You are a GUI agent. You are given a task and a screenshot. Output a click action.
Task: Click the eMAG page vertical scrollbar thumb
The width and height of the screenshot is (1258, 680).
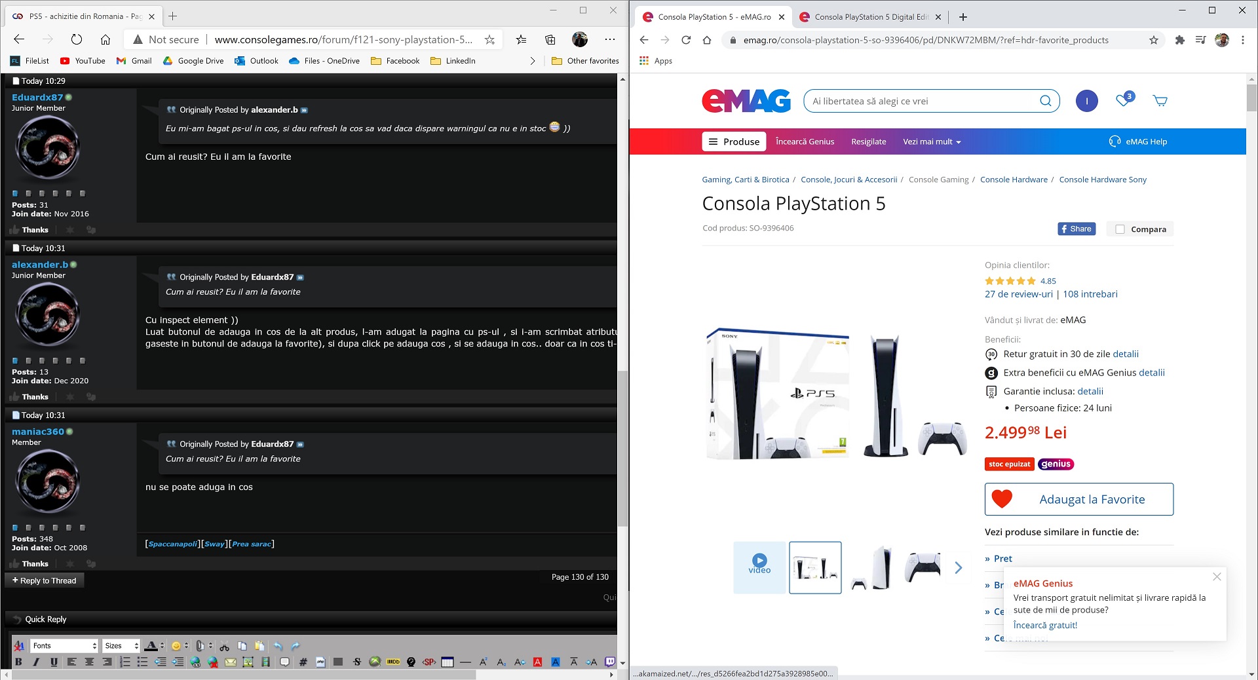click(x=1251, y=98)
